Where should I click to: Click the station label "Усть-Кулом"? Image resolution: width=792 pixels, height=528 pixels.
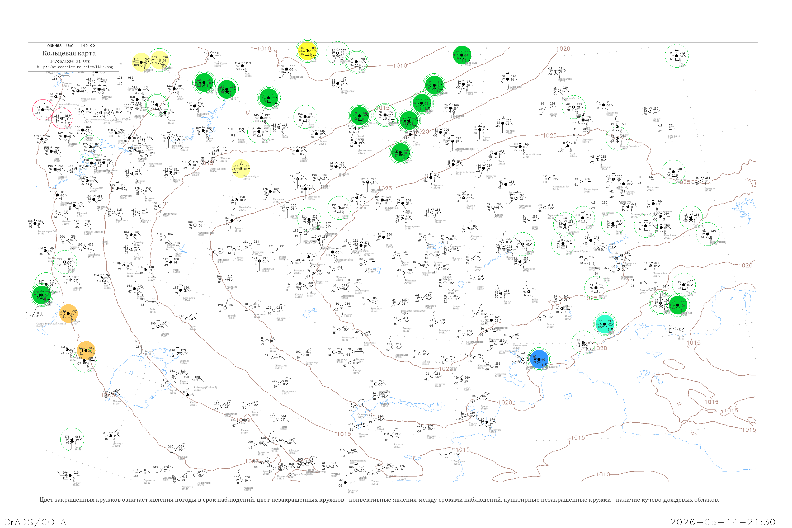[220, 63]
